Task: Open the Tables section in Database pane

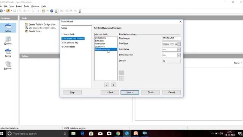Action: [x=8, y=28]
